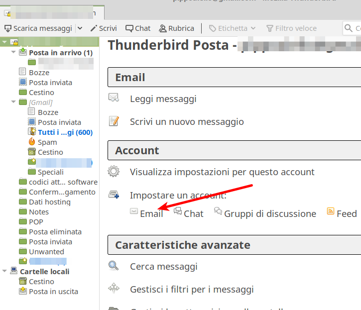
Task: Toggle the Filtro veloce quick filter
Action: 291,28
